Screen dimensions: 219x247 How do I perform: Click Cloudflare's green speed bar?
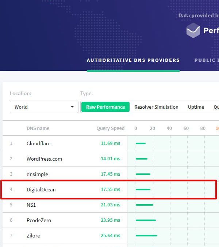click(x=141, y=143)
